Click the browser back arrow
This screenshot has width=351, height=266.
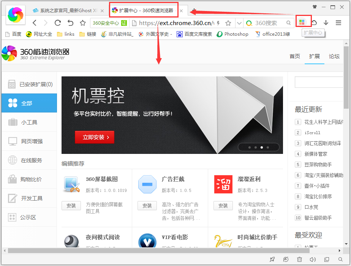[35, 23]
